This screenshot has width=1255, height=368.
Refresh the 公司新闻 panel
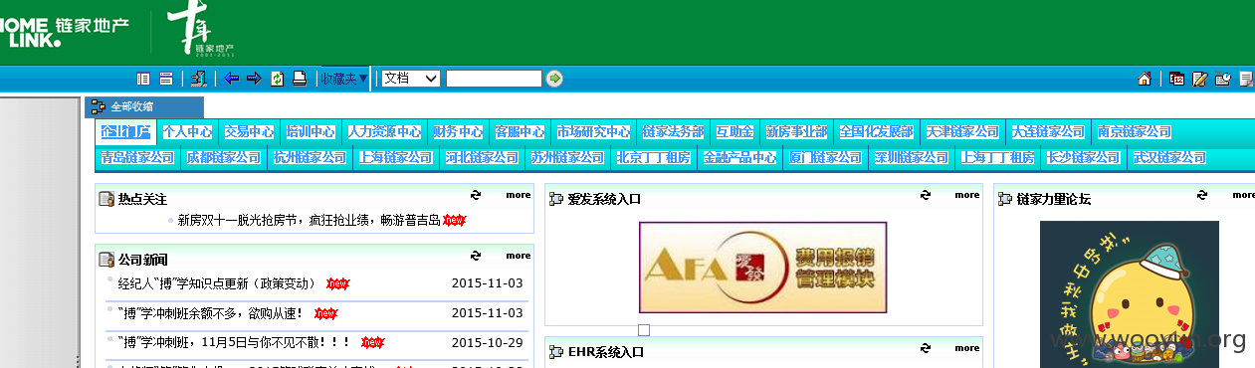click(476, 256)
